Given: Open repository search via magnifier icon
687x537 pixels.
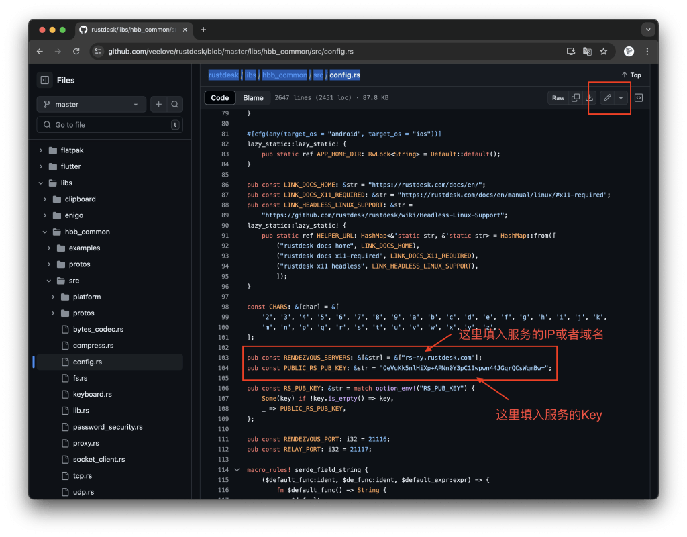Looking at the screenshot, I should click(174, 104).
